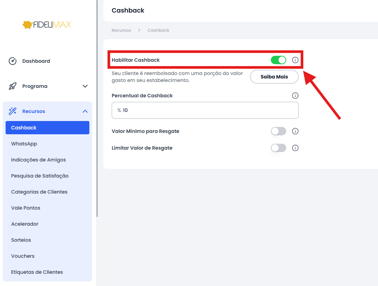Enable the Valor Mínimo para Resgate switch
378x286 pixels.
279,131
